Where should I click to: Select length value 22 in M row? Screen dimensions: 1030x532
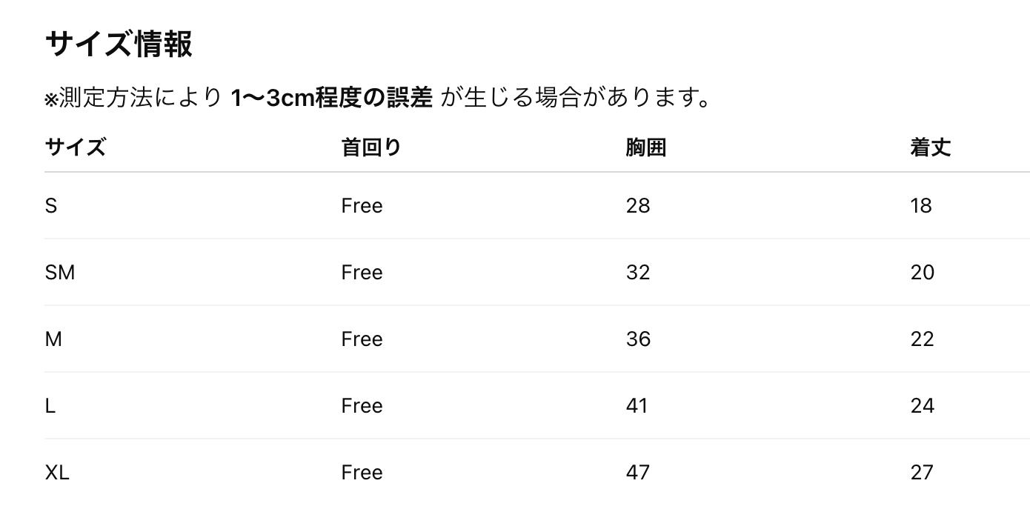coord(923,339)
